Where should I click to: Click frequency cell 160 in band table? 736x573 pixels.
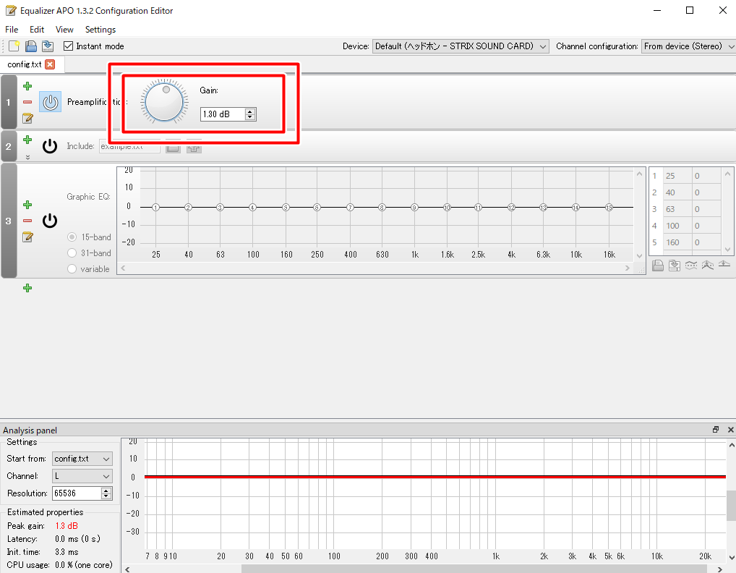[677, 242]
